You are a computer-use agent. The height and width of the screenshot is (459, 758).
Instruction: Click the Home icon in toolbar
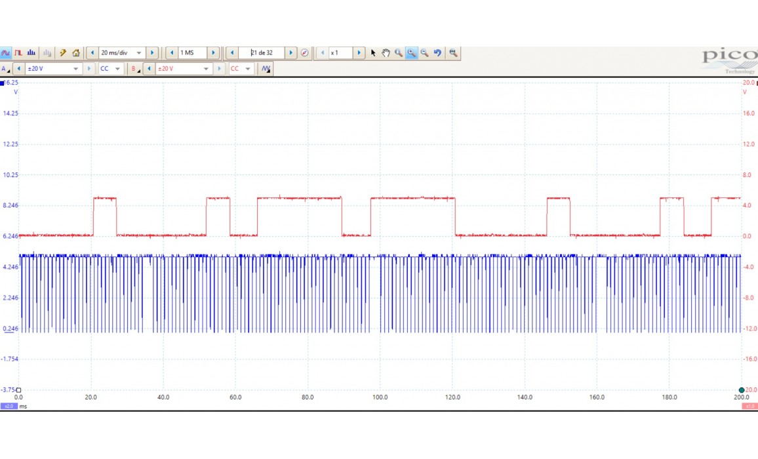pyautogui.click(x=76, y=53)
